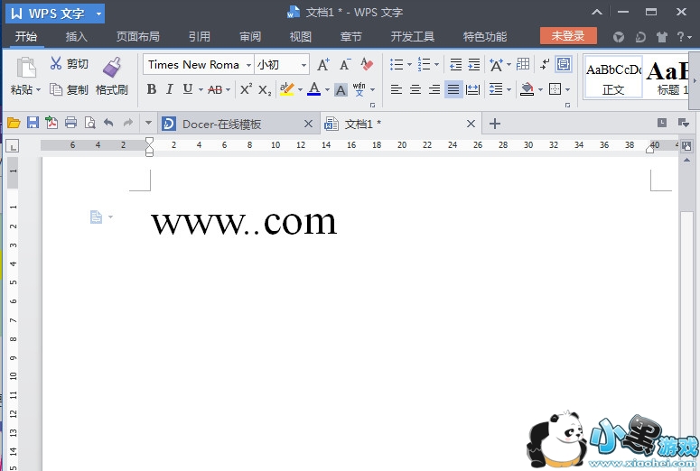This screenshot has width=700, height=471.
Task: Decrease font size with the A- icon
Action: pyautogui.click(x=345, y=65)
